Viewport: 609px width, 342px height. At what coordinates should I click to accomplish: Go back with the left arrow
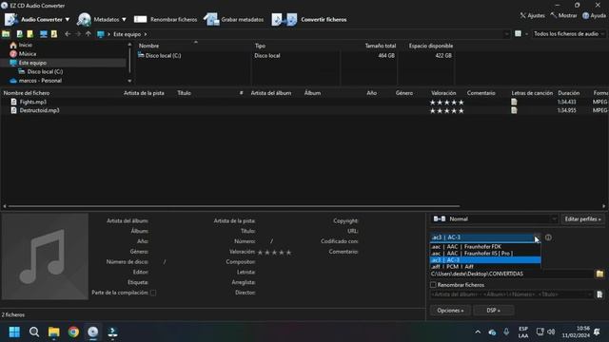(68, 34)
